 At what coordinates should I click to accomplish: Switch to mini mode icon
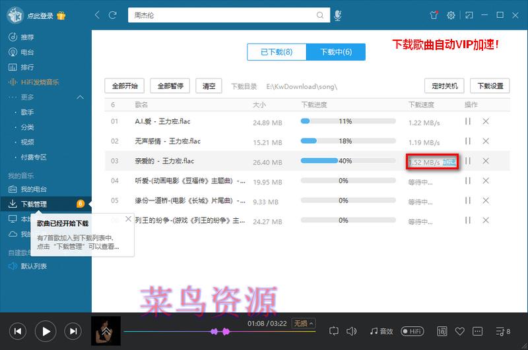[469, 15]
